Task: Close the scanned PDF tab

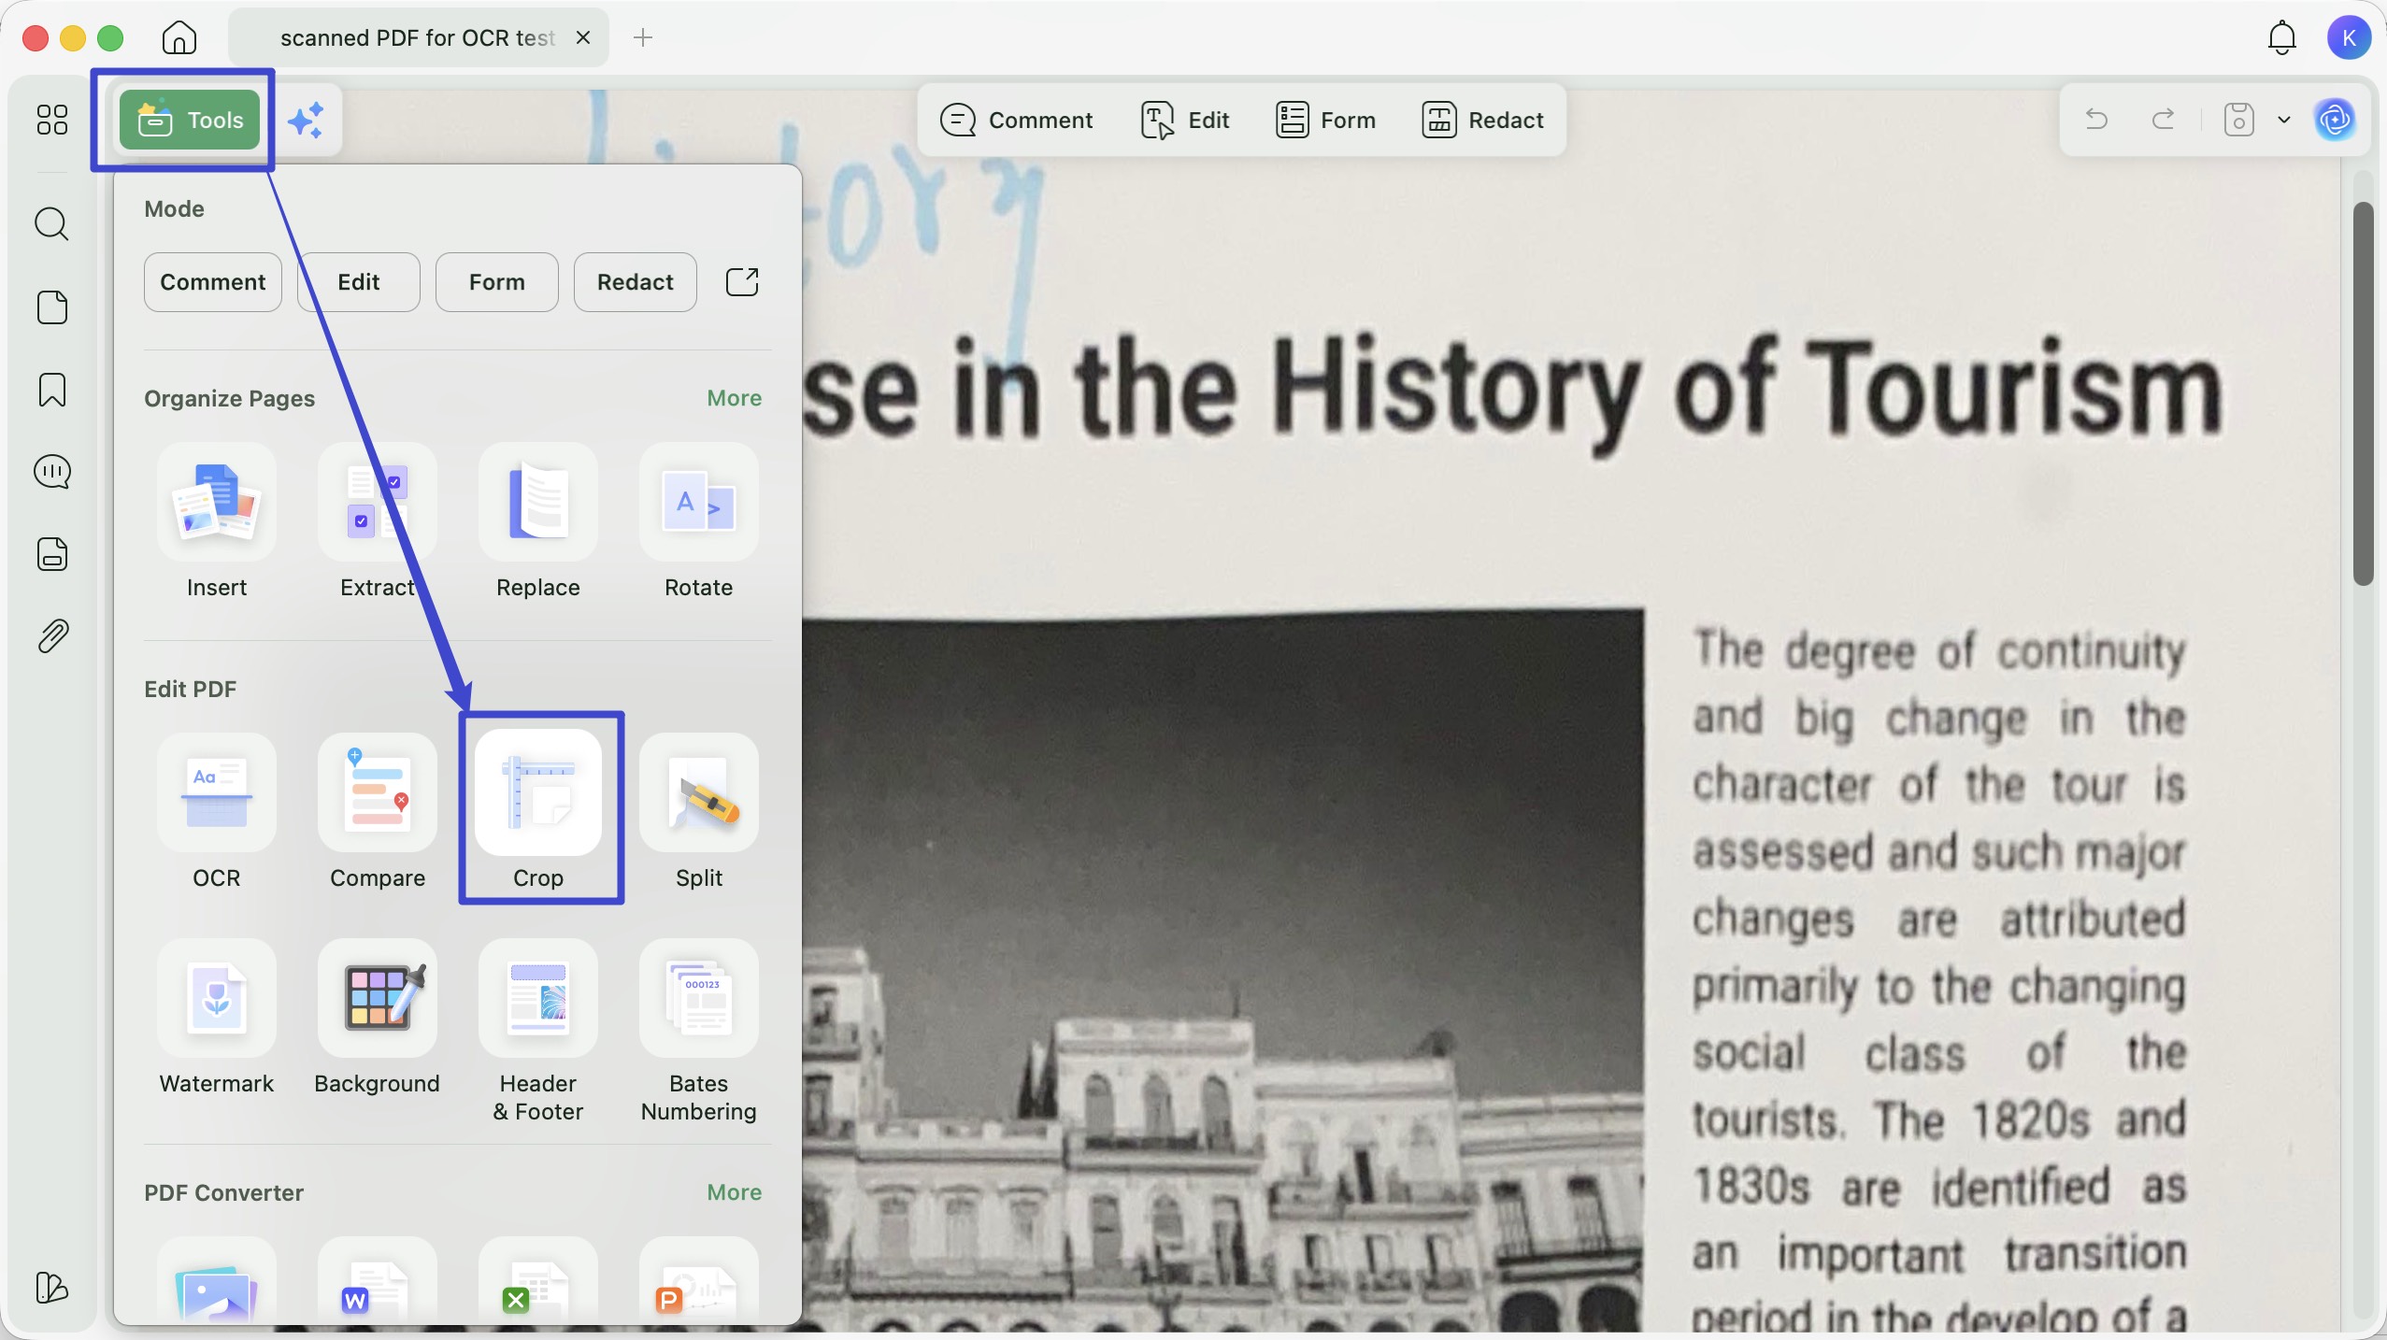Action: point(583,37)
